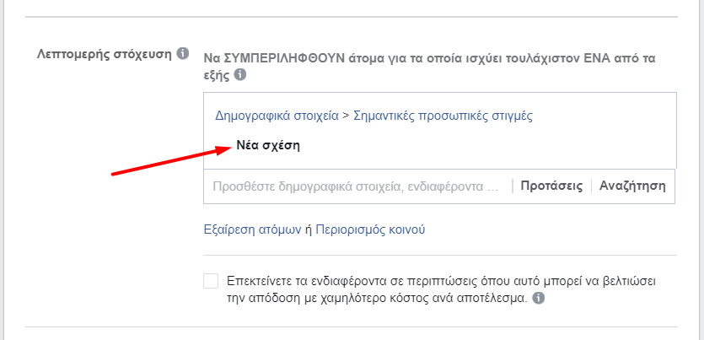Image resolution: width=704 pixels, height=340 pixels.
Task: Click the word ή between the two links
Action: click(x=309, y=229)
